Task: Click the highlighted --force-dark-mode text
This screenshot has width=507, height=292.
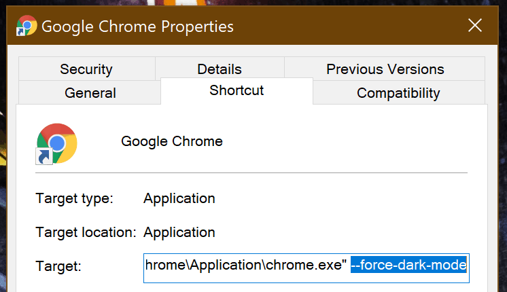Action: coord(408,265)
